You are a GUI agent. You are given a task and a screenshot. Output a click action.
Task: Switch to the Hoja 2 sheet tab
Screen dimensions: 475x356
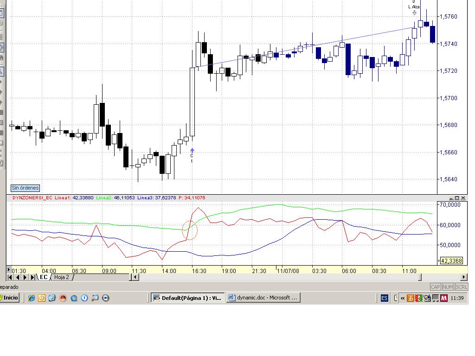click(x=62, y=277)
